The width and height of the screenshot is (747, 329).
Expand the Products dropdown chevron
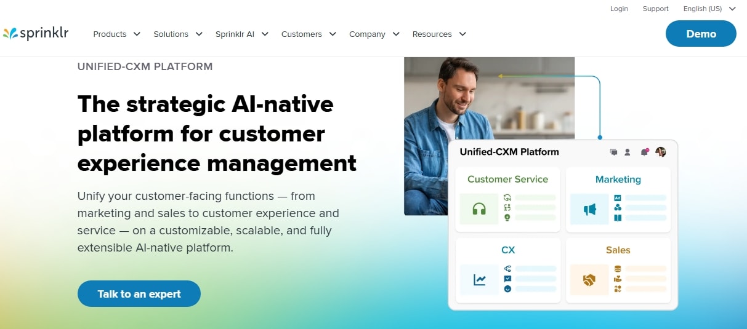coord(137,34)
